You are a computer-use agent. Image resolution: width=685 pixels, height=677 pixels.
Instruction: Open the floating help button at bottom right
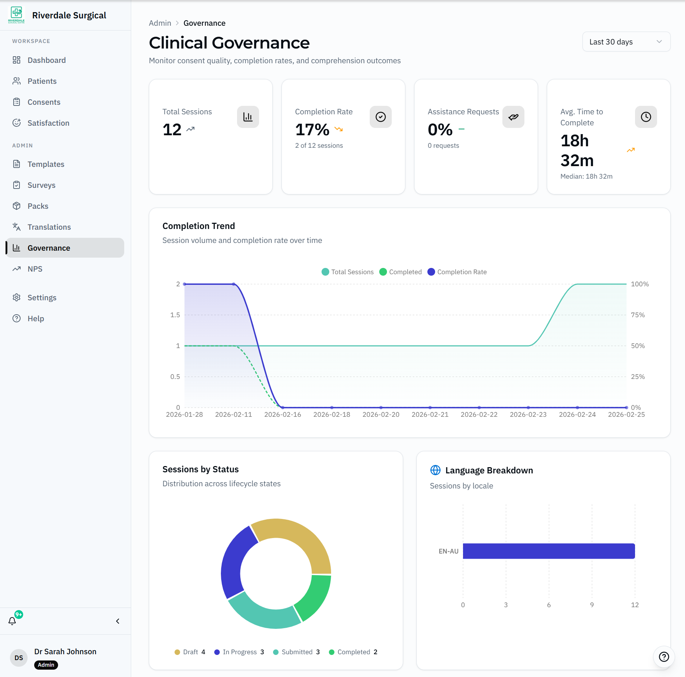coord(664,657)
